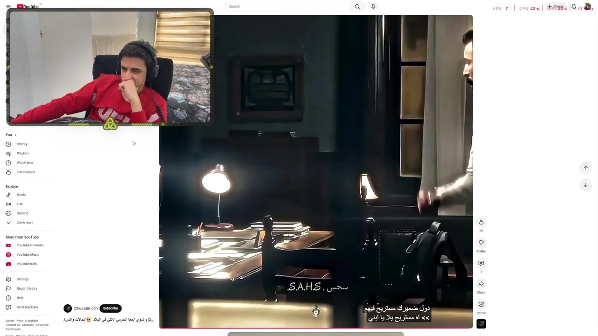Open @hussain-c5h channel avatar

[x=68, y=308]
